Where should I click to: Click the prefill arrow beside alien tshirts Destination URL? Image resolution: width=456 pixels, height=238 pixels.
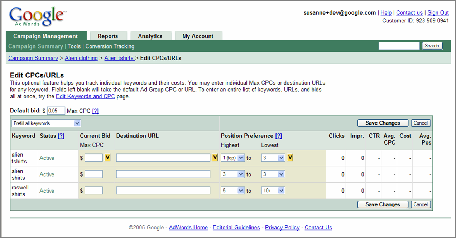214,157
